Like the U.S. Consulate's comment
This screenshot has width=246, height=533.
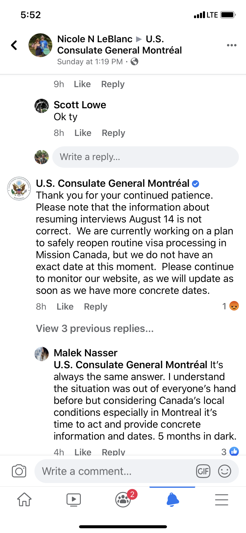(65, 307)
